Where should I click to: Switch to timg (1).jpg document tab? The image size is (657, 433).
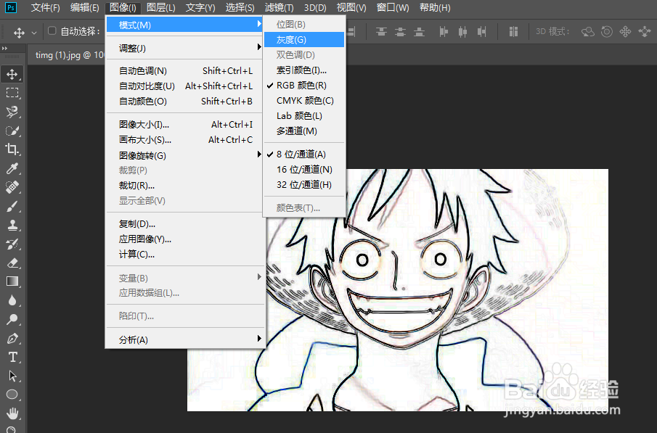pyautogui.click(x=69, y=55)
